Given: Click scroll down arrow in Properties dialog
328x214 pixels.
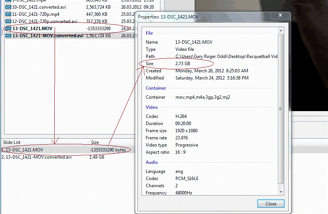Looking at the screenshot, I should (x=281, y=192).
